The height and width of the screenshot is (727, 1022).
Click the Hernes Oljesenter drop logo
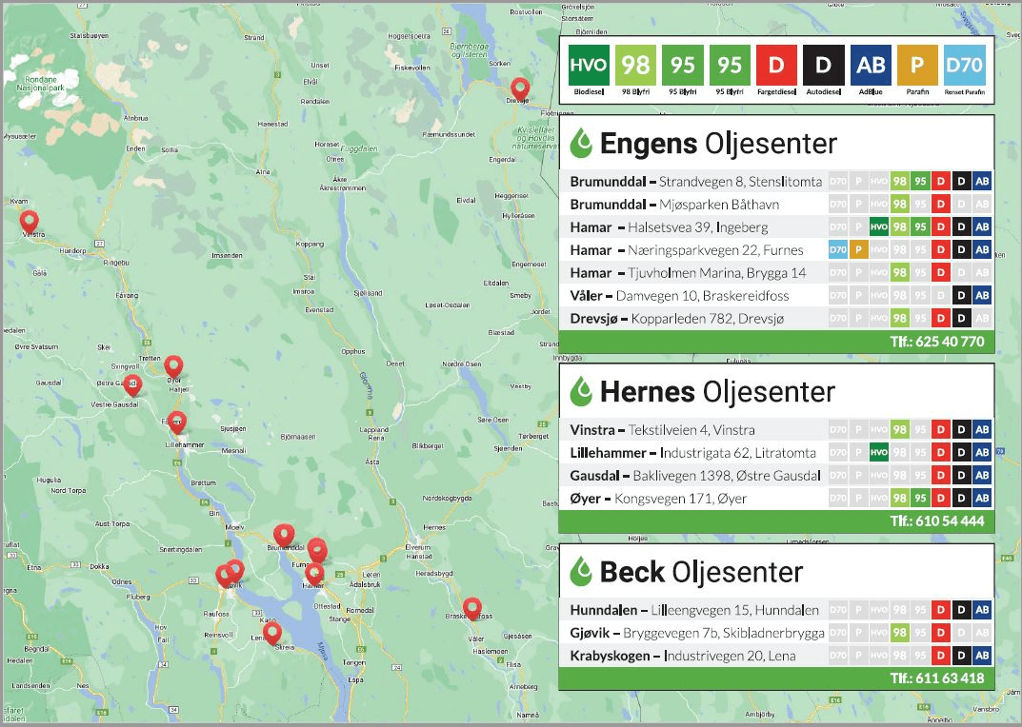581,391
